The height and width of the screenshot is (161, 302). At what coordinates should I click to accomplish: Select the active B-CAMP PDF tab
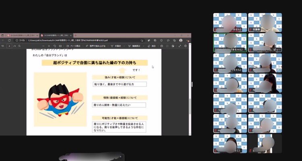point(56,35)
